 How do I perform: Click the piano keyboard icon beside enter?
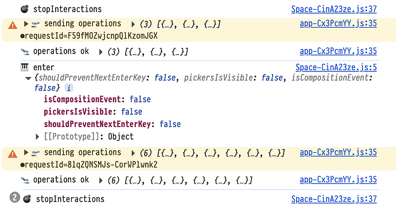click(25, 67)
